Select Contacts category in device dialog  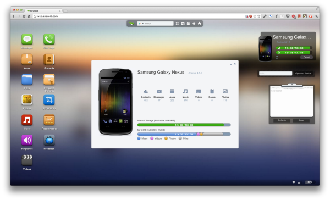tap(146, 95)
